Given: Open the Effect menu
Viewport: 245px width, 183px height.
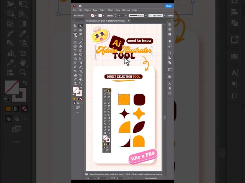Looking at the screenshot, I should tap(111, 10).
